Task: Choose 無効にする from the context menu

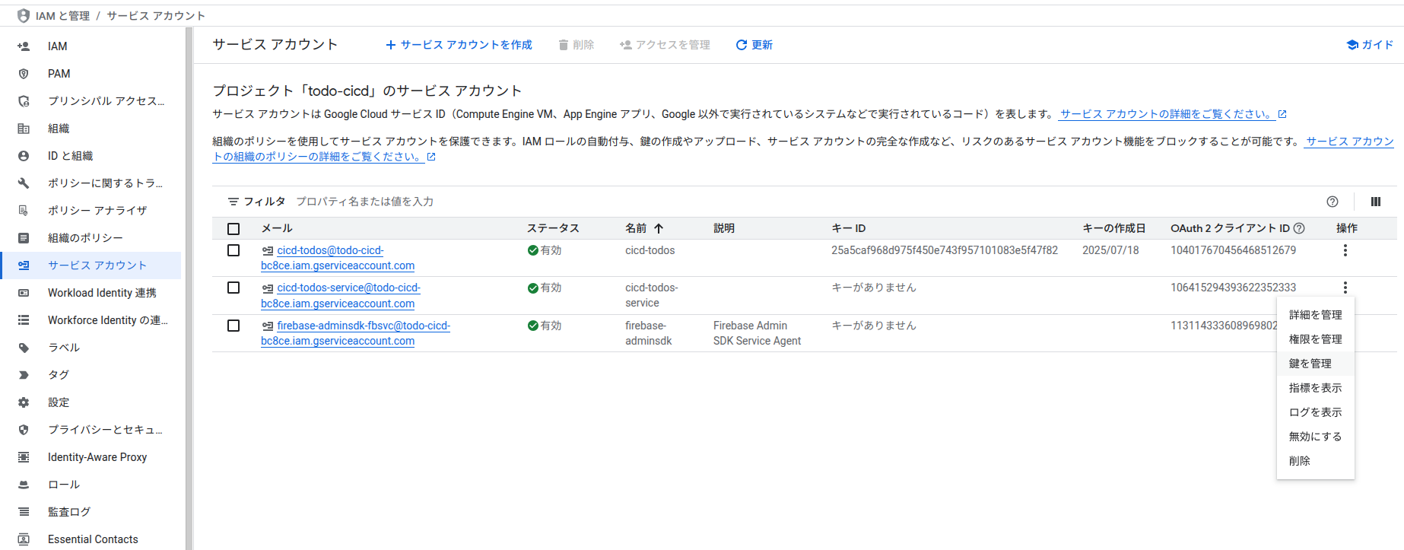Action: (1316, 437)
